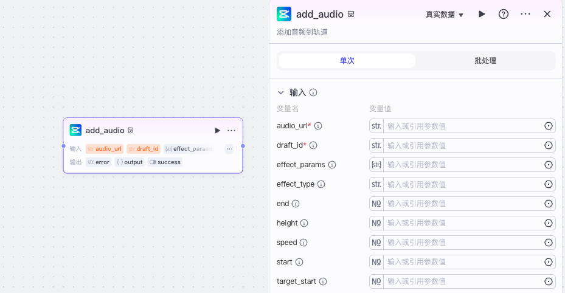Open the add_audio node's three-dot menu on canvas
Image resolution: width=565 pixels, height=293 pixels.
click(231, 130)
